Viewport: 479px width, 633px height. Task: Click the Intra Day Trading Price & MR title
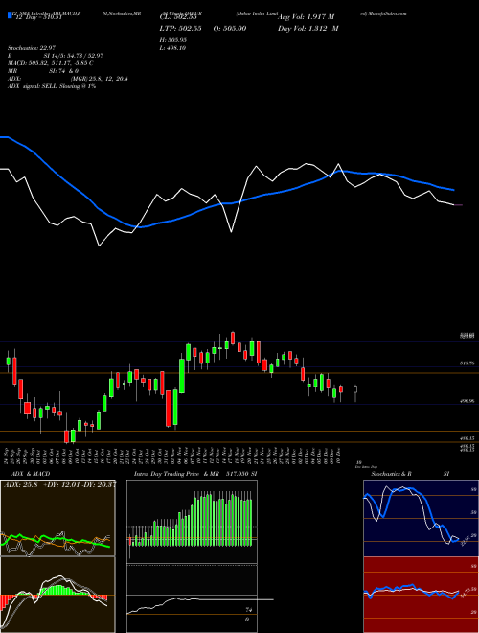click(x=196, y=474)
